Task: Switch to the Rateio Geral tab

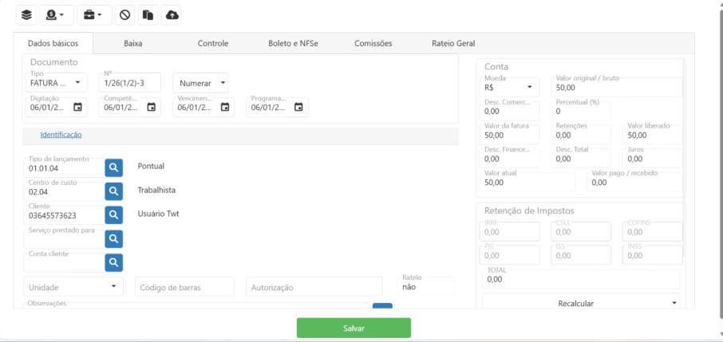Action: tap(453, 43)
